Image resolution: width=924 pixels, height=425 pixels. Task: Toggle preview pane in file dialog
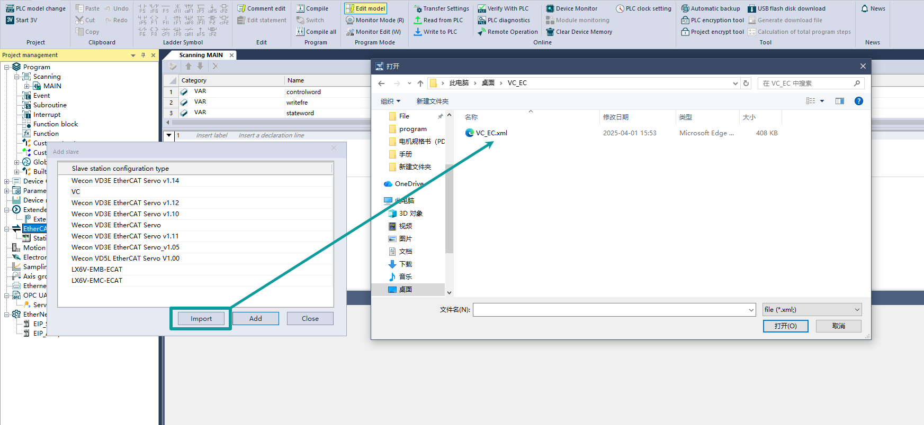tap(840, 101)
